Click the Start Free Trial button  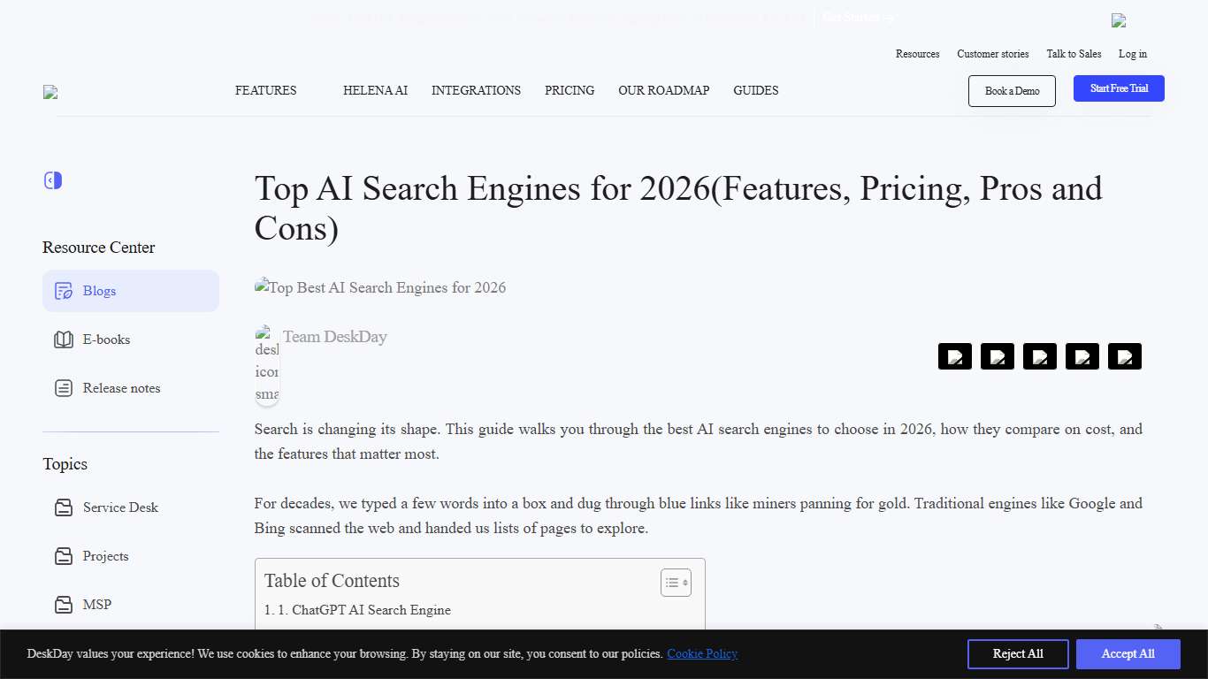point(1118,88)
